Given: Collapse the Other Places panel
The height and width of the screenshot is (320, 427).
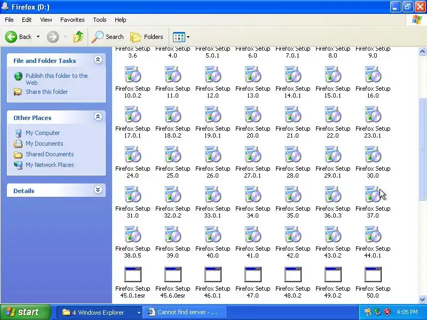Looking at the screenshot, I should tap(98, 117).
